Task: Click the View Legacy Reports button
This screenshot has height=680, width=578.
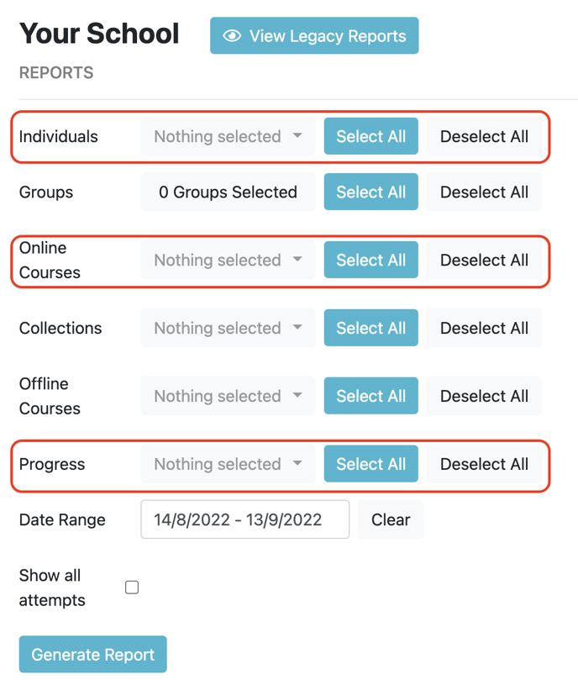Action: pyautogui.click(x=314, y=35)
